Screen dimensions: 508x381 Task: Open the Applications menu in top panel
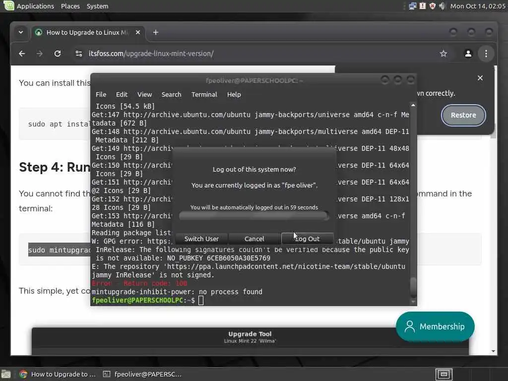point(35,6)
